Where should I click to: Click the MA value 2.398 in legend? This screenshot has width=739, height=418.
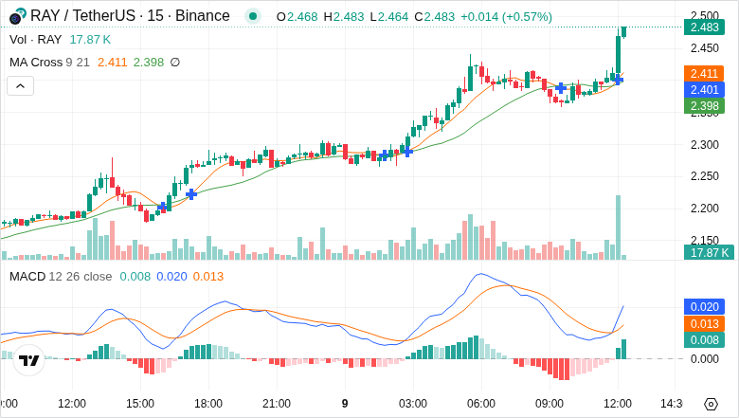click(149, 63)
